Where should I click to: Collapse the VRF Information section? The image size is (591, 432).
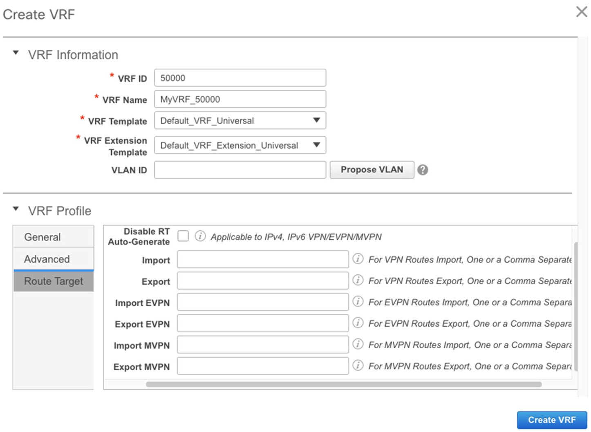coord(16,53)
